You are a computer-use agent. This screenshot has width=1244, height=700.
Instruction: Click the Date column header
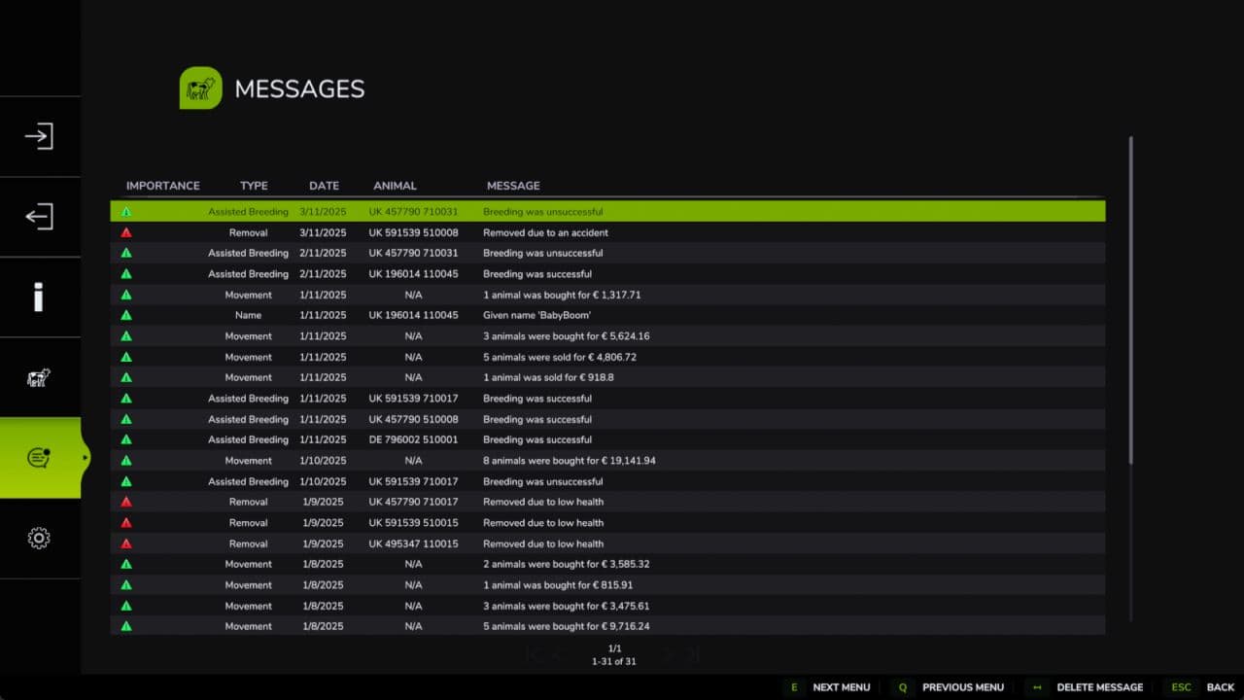(324, 186)
